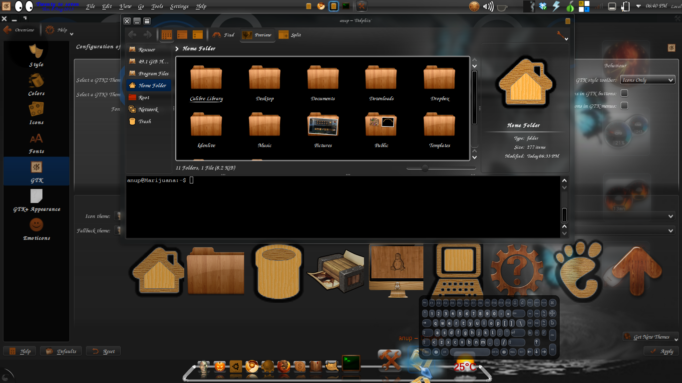Image resolution: width=682 pixels, height=383 pixels.
Task: Launch Firefox from the bottom dock
Action: [284, 367]
